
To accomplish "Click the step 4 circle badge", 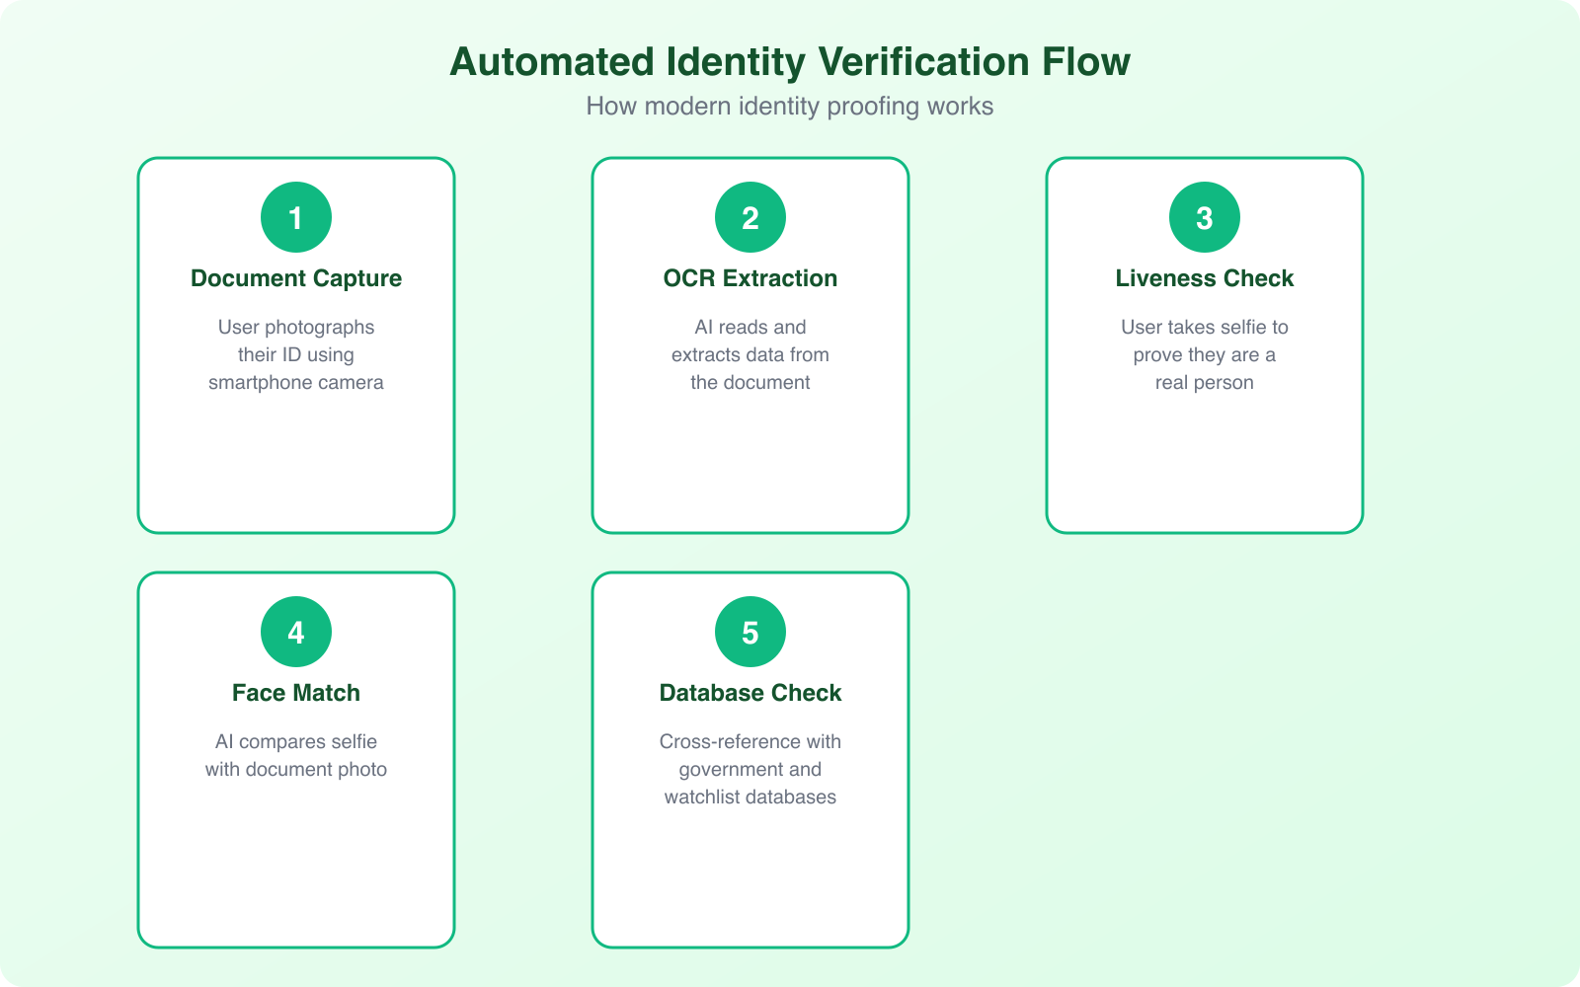I will [295, 631].
